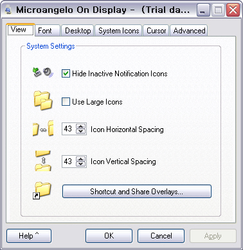Image resolution: width=243 pixels, height=250 pixels.
Task: Open the Advanced tab
Action: (x=189, y=31)
